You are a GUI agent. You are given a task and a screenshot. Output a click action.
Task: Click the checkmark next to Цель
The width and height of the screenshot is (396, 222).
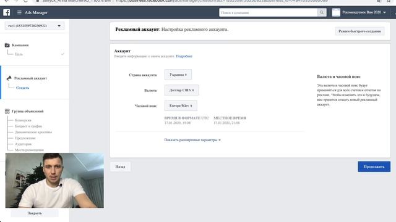click(x=62, y=54)
